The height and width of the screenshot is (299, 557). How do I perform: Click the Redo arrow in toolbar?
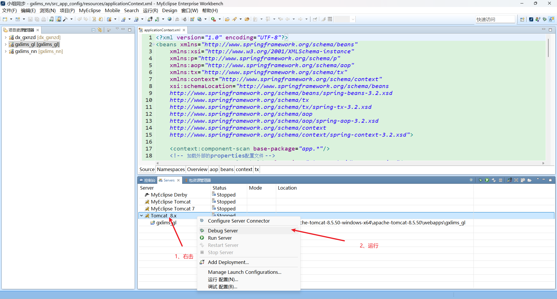(x=86, y=19)
